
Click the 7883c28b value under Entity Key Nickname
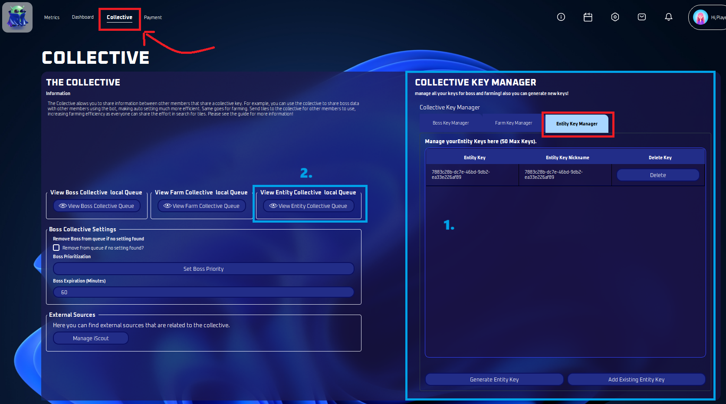[x=553, y=174]
